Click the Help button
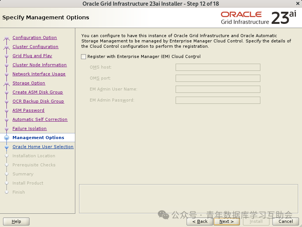Viewport: 302px width, 227px height. [16, 221]
